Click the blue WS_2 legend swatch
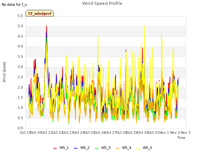 [x=76, y=148]
